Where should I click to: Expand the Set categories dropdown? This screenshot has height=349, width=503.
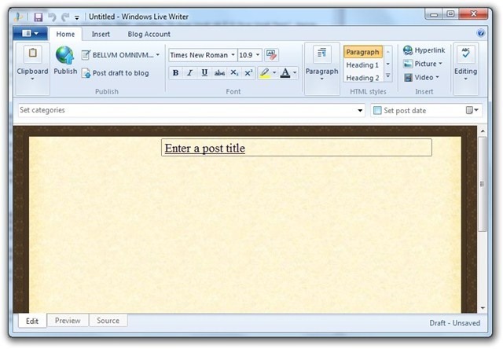(360, 111)
